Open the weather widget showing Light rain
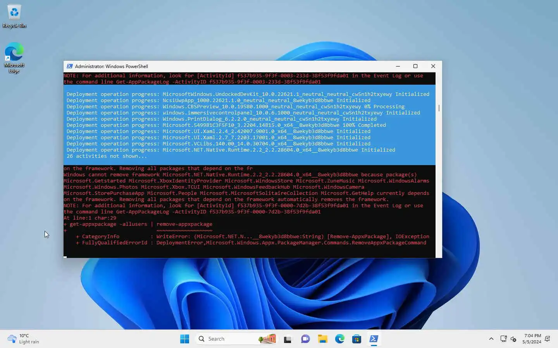558x348 pixels. (x=23, y=339)
